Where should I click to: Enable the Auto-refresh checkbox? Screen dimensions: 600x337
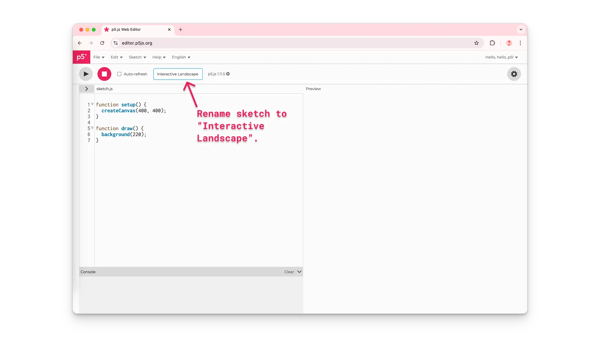119,74
